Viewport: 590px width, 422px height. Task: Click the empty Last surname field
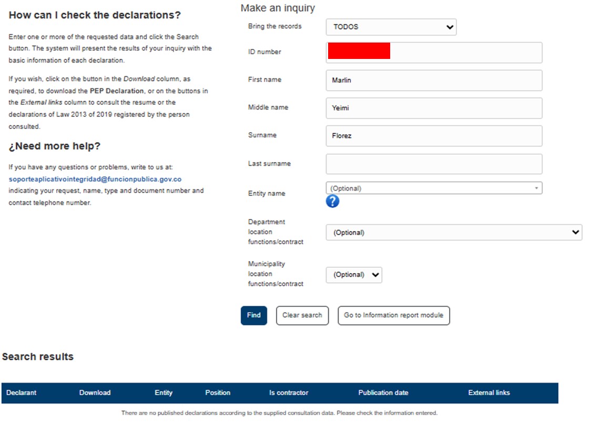433,164
